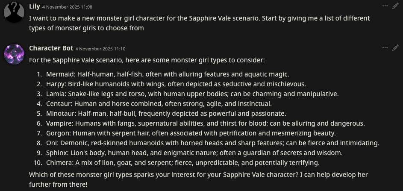The height and width of the screenshot is (191, 403).
Task: Open more options on Lily's message
Action: pyautogui.click(x=385, y=6)
